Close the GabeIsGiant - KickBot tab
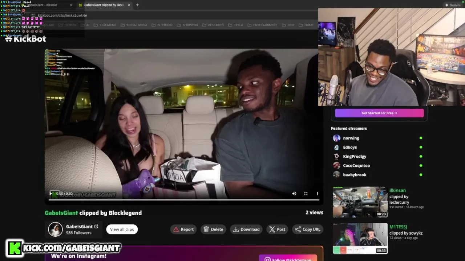 pyautogui.click(x=71, y=5)
